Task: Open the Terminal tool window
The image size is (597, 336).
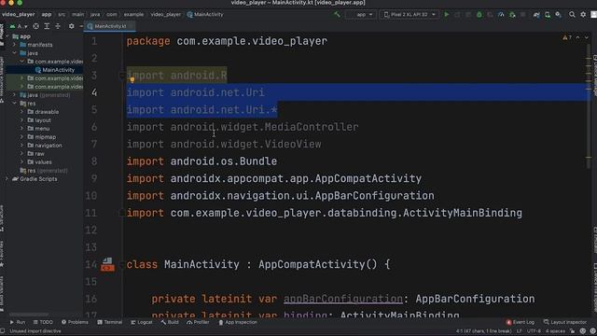Action: pos(110,322)
